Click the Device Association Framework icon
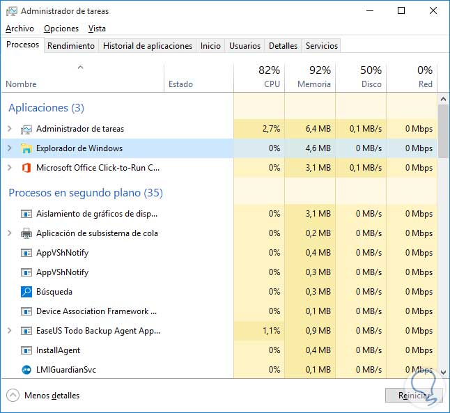The width and height of the screenshot is (450, 413). coord(26,311)
